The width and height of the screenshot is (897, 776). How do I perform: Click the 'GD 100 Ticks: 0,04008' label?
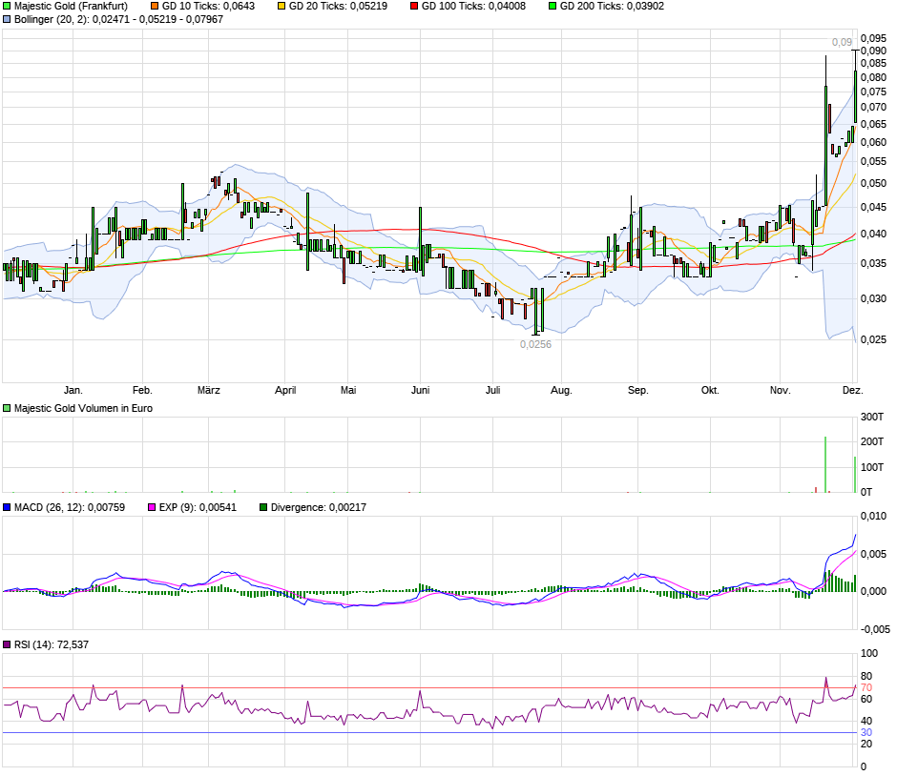[x=473, y=7]
